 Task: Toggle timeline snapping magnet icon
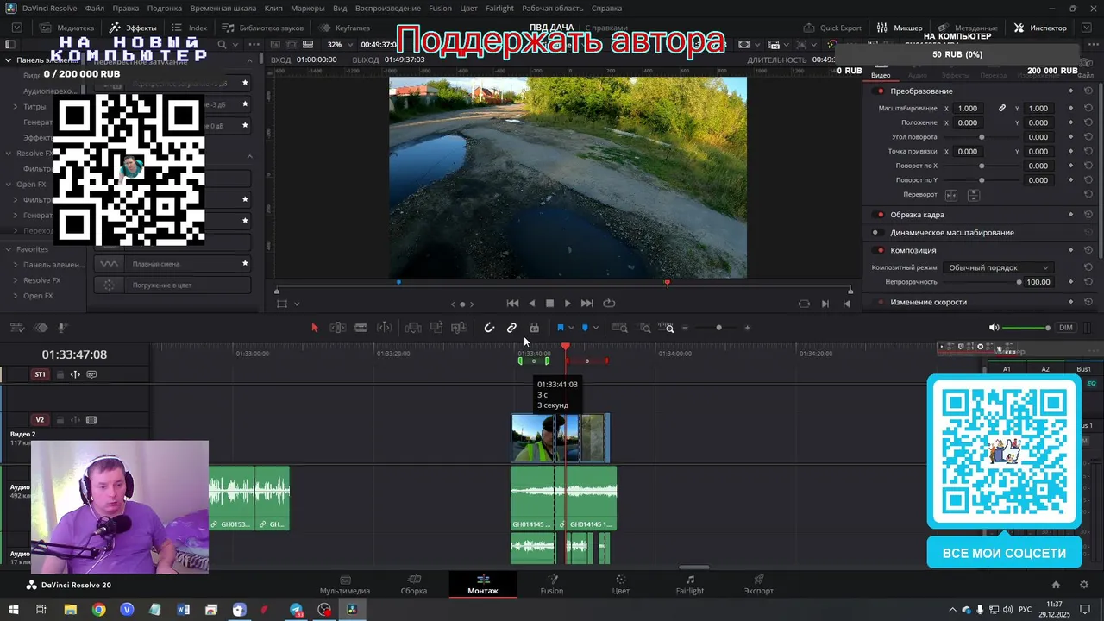pyautogui.click(x=489, y=328)
